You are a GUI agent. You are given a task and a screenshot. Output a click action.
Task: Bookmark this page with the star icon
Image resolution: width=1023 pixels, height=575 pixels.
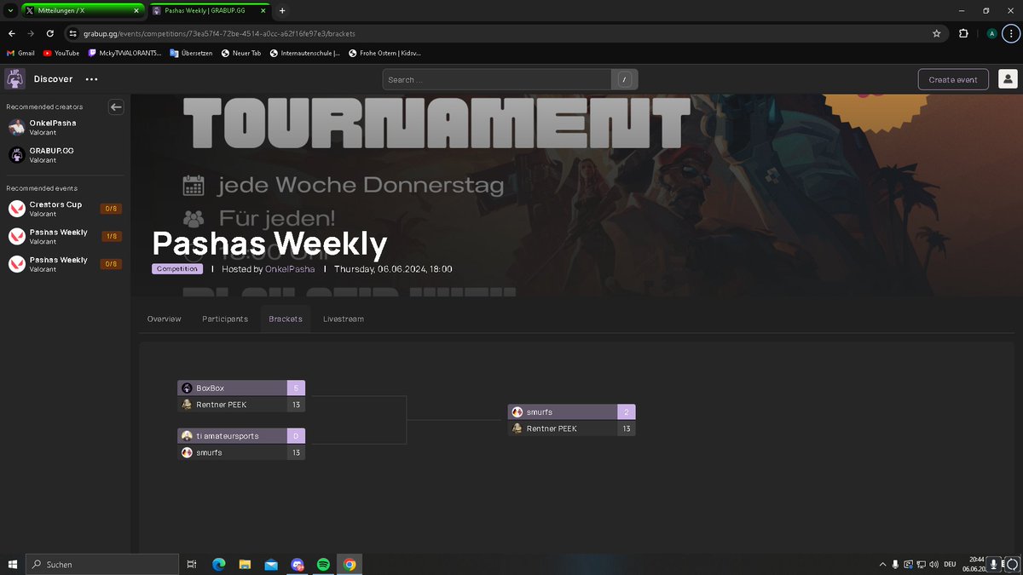coord(937,33)
